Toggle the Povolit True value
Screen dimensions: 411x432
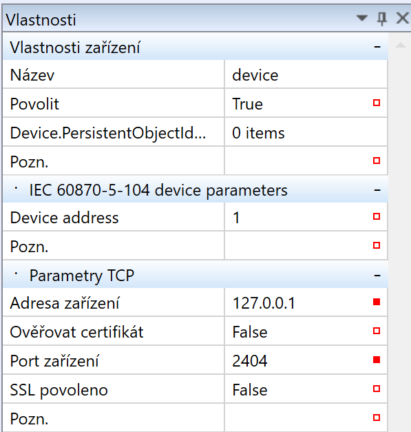point(297,104)
